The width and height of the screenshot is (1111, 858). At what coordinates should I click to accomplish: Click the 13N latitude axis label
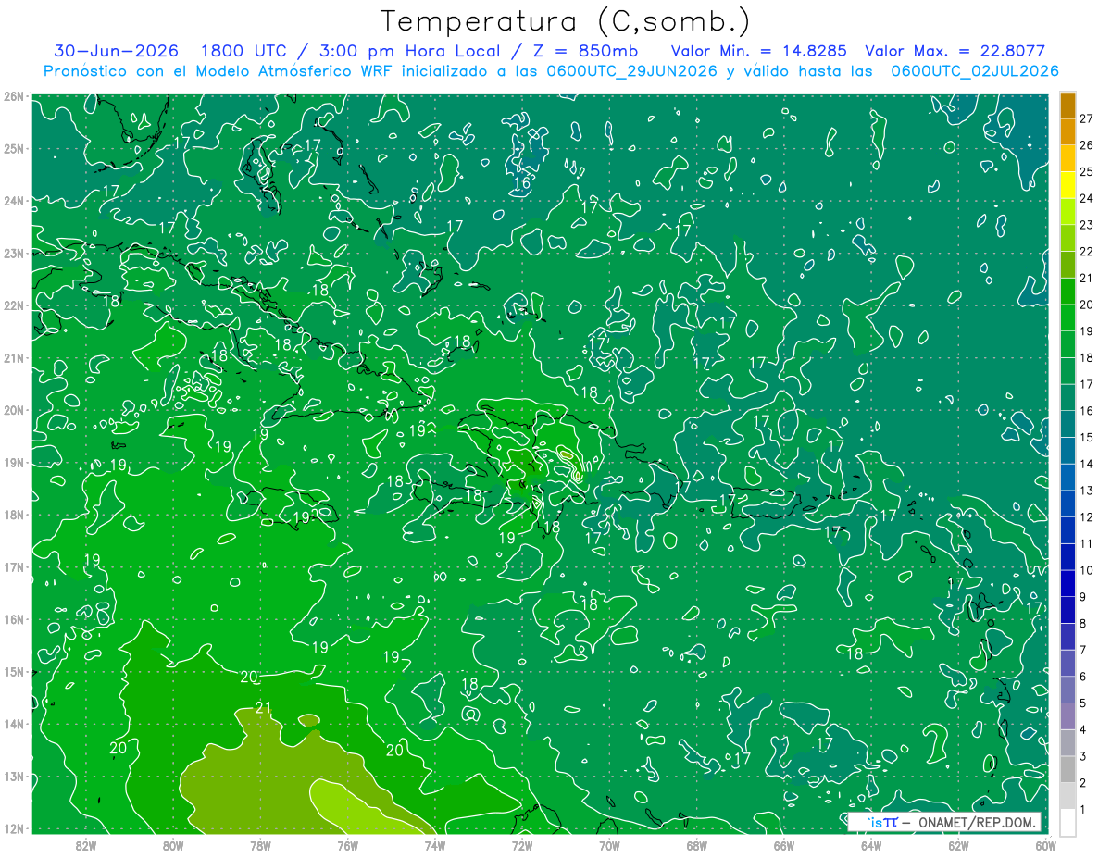pyautogui.click(x=13, y=776)
